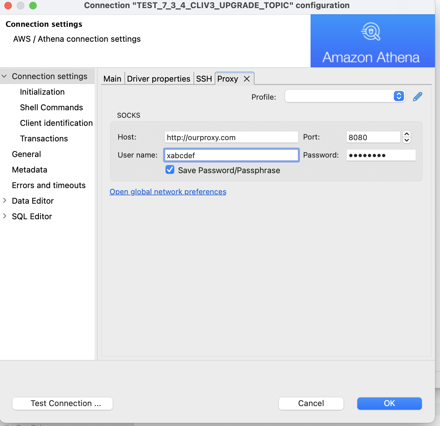Select the Client identification page

(x=56, y=123)
